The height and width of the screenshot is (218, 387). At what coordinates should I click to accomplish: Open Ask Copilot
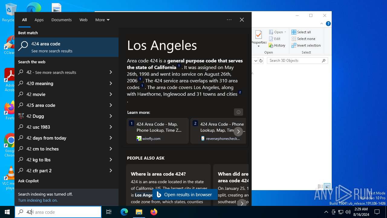(28, 181)
